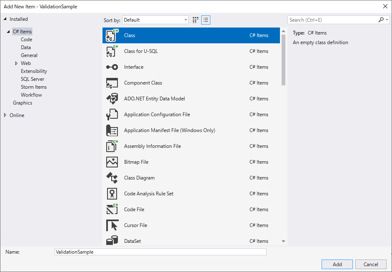The image size is (392, 272).
Task: Click the Code File label
Action: tap(134, 210)
